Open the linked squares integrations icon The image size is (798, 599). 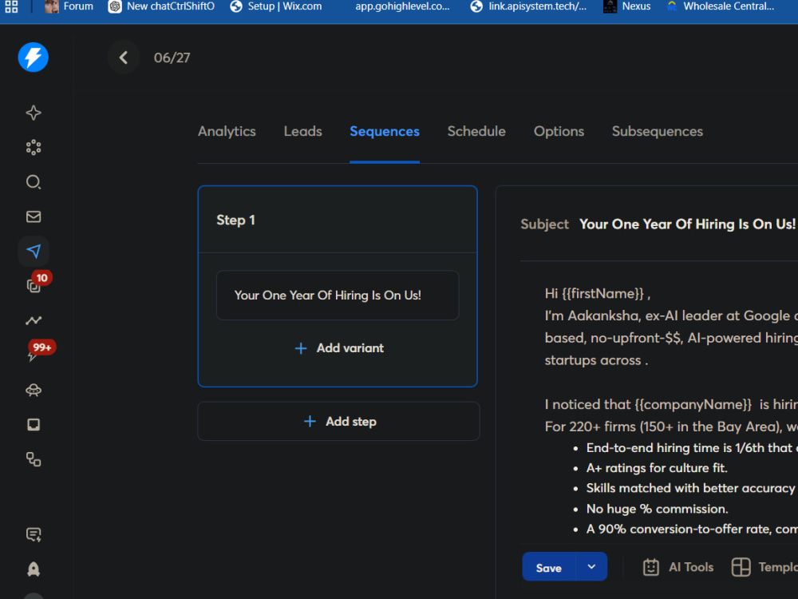(34, 459)
